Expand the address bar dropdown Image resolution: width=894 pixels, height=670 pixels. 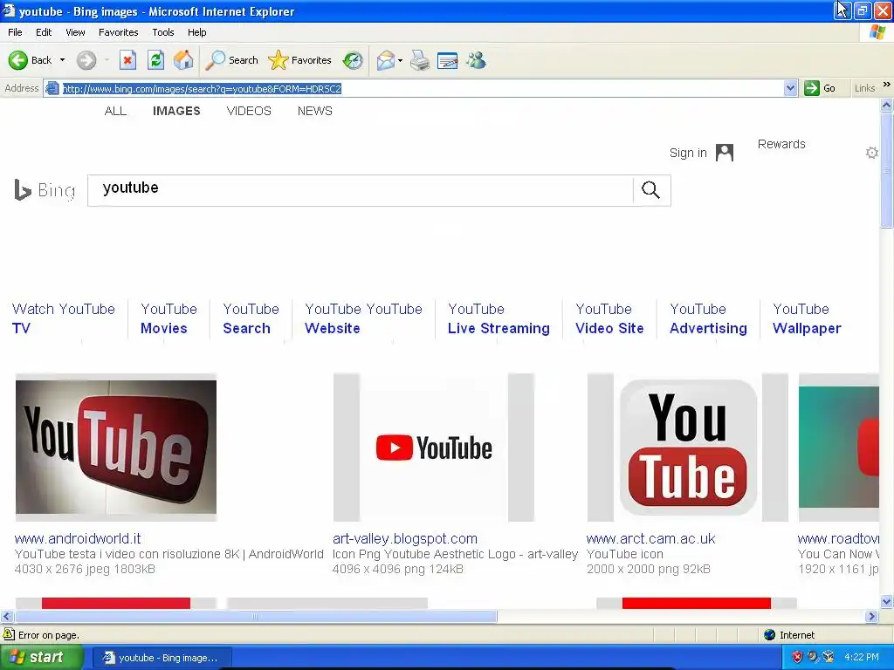tap(790, 88)
